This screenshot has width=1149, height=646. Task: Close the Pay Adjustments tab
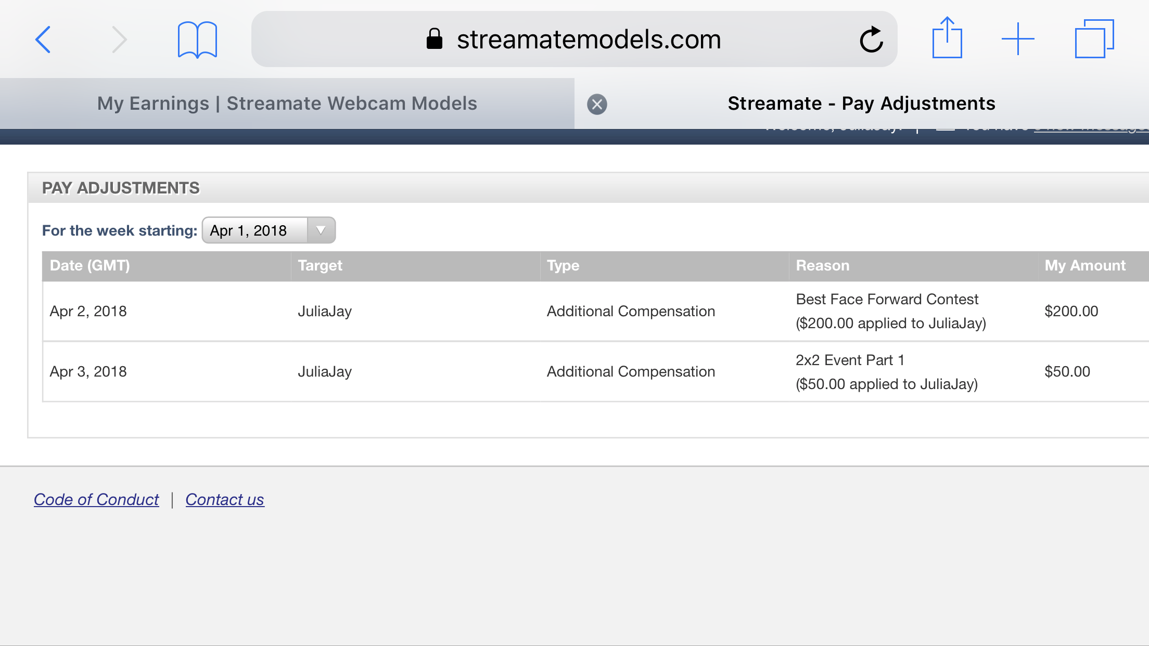597,104
